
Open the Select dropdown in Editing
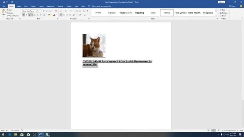tap(224, 16)
